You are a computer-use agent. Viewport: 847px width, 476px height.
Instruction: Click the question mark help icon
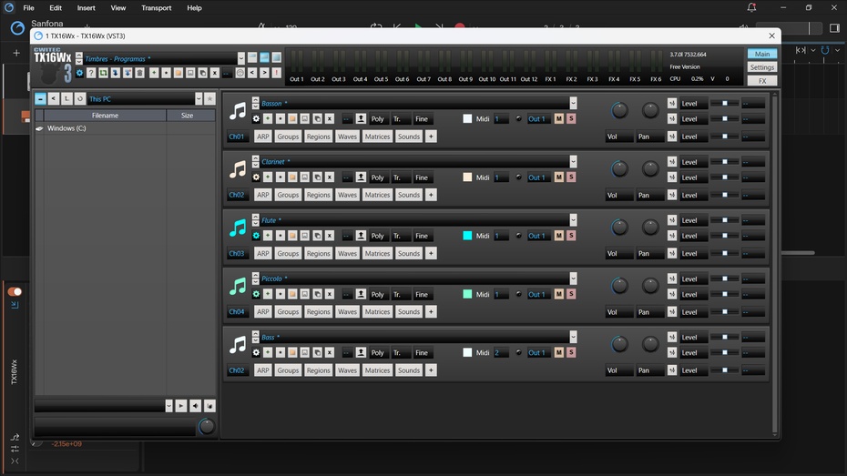click(x=91, y=73)
